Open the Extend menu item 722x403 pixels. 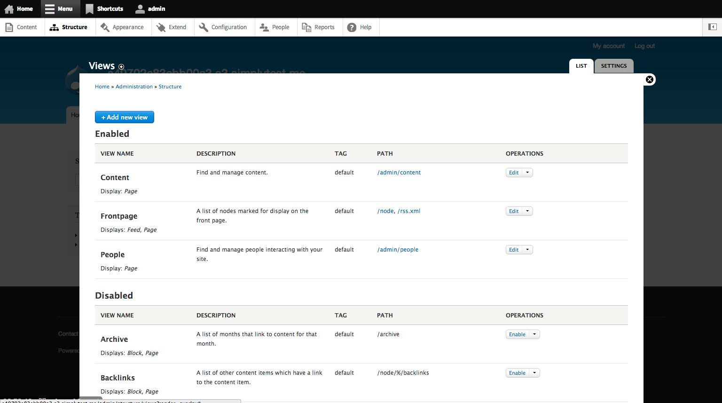(173, 27)
